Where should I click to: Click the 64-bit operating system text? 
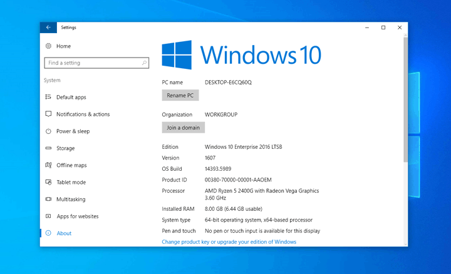258,220
